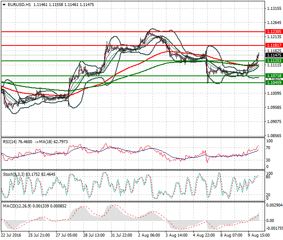This screenshot has height=240, width=283.
Task: Click the triangle arrow beside EURUSD,H1
Action: coord(4,4)
